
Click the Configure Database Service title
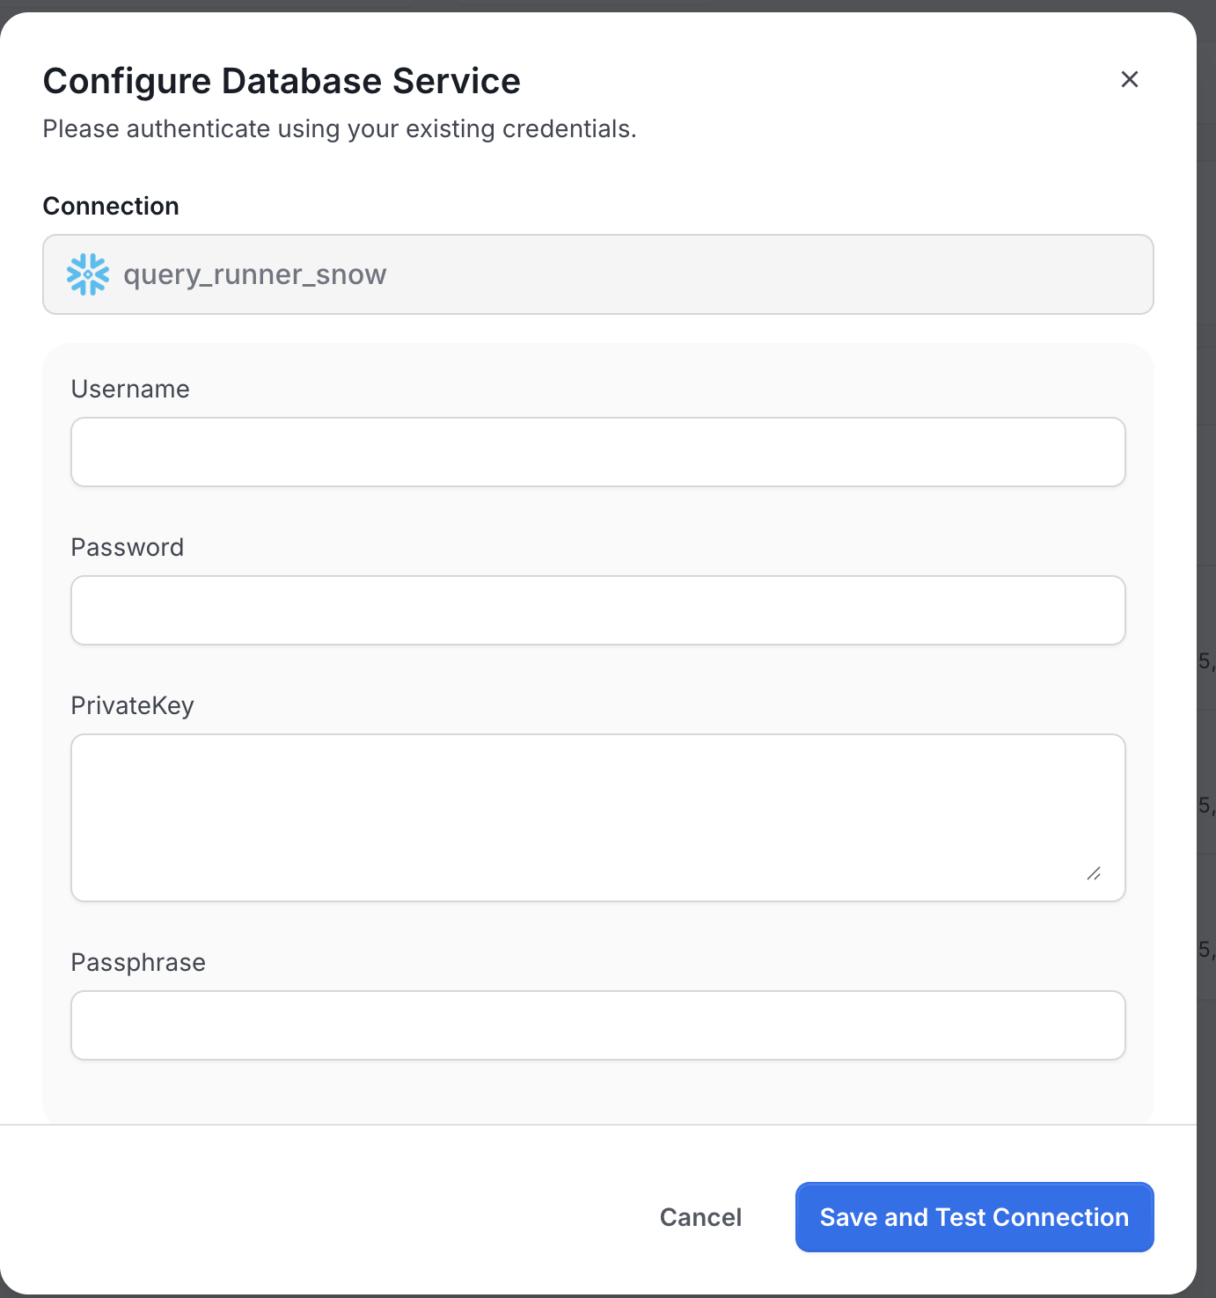pyautogui.click(x=282, y=80)
